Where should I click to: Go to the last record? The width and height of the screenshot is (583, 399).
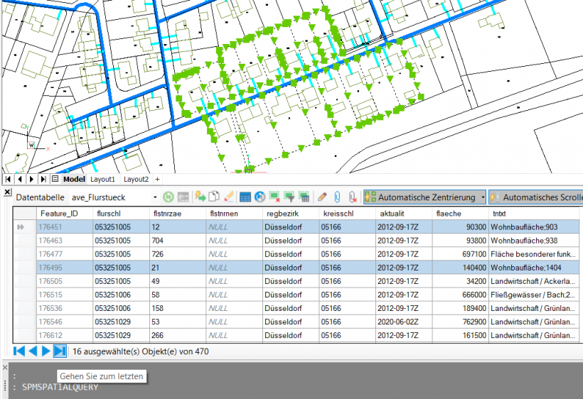[x=60, y=351]
